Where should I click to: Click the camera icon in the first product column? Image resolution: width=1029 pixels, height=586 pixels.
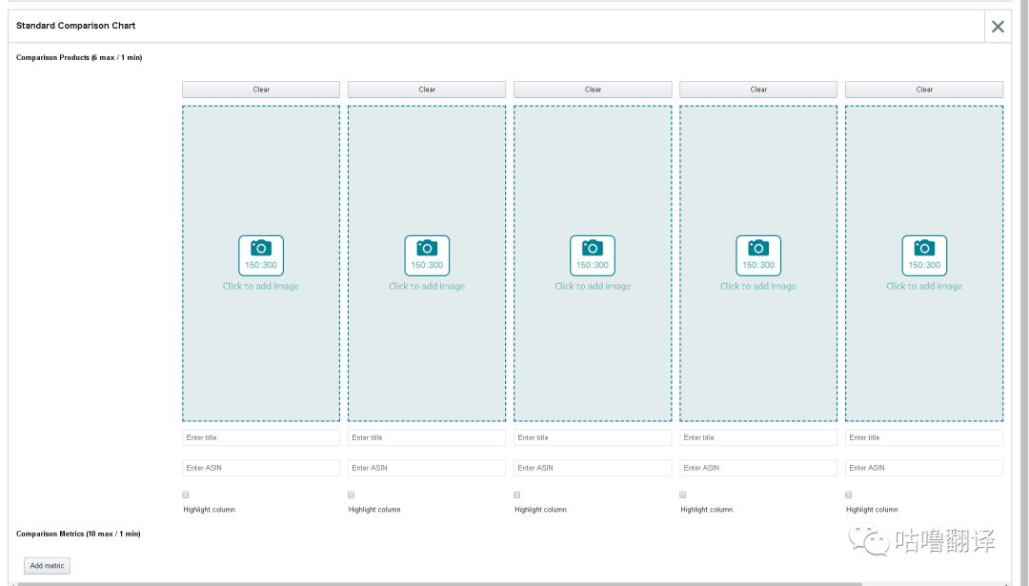[x=260, y=249]
